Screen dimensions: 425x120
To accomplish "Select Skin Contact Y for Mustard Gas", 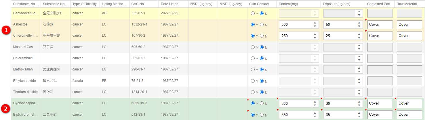I will click(253, 47).
